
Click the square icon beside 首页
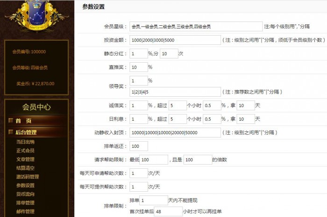click(x=10, y=121)
